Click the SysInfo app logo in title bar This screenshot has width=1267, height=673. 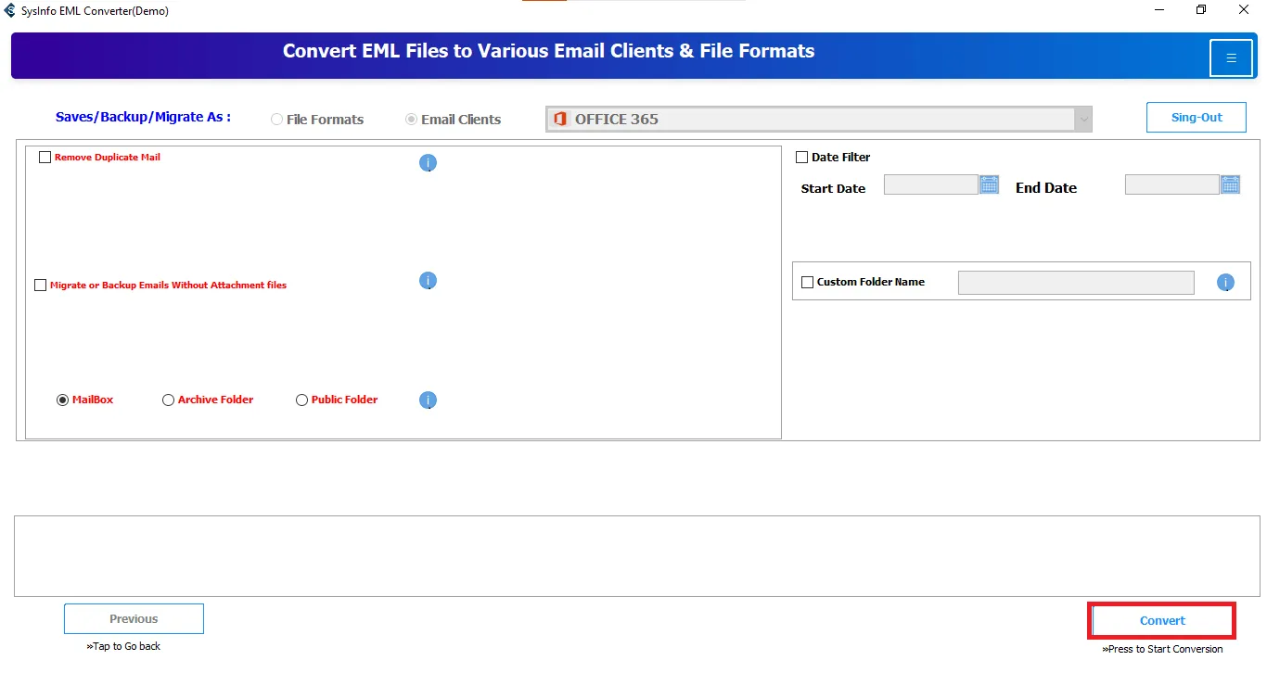point(10,11)
